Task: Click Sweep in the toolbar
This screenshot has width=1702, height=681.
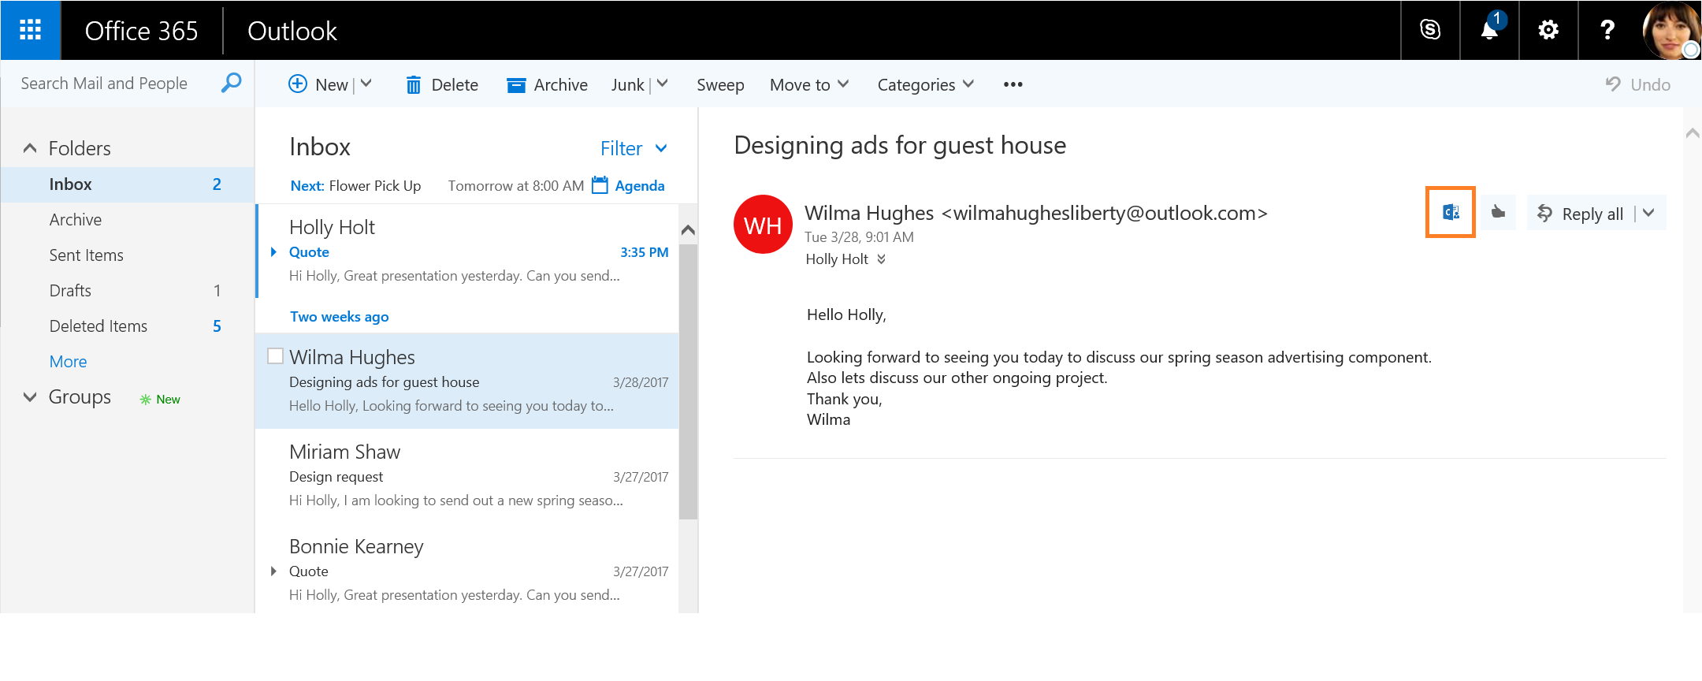Action: 720,84
